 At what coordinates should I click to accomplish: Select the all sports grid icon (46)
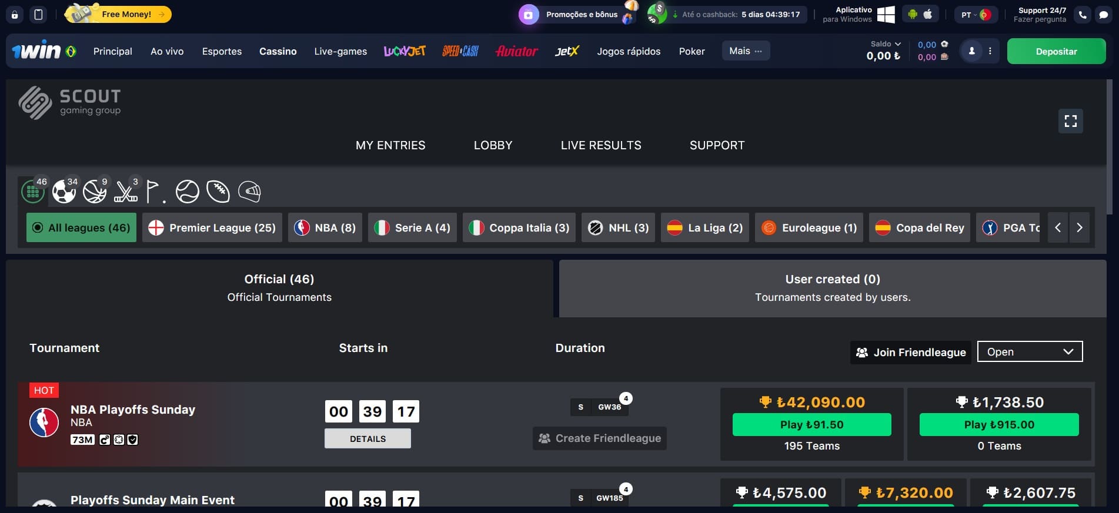coord(33,191)
